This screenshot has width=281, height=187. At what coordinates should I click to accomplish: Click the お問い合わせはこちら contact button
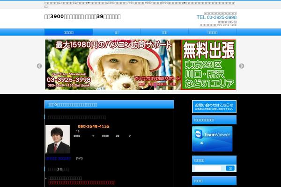(214, 107)
